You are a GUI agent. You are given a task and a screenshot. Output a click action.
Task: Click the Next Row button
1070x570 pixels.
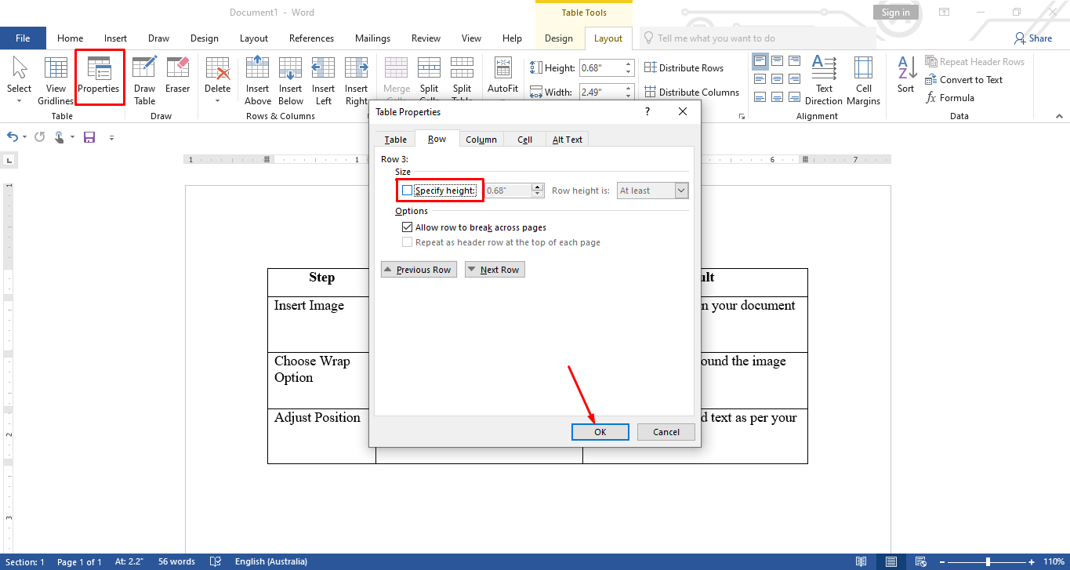click(495, 269)
